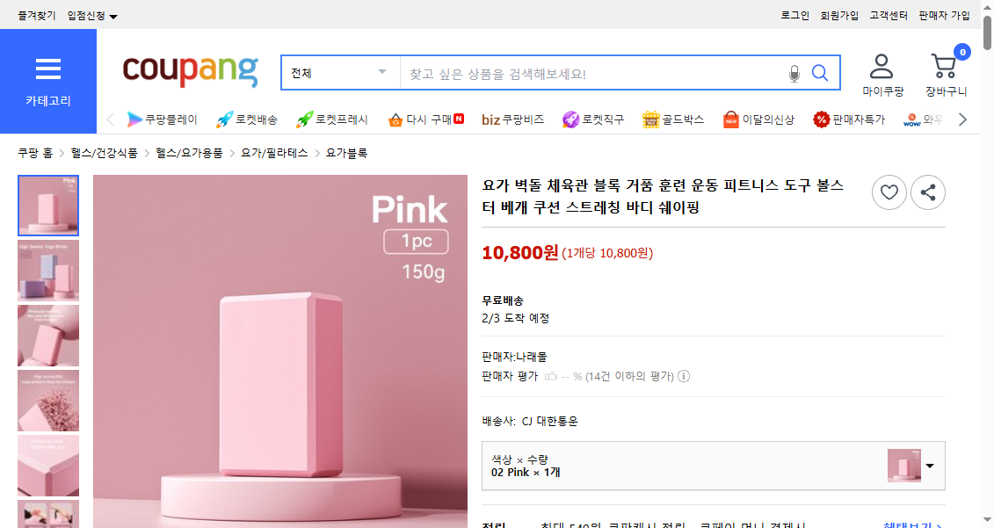The image size is (994, 528).
Task: Click the 요가/필라테스 breadcrumb link
Action: 274,153
